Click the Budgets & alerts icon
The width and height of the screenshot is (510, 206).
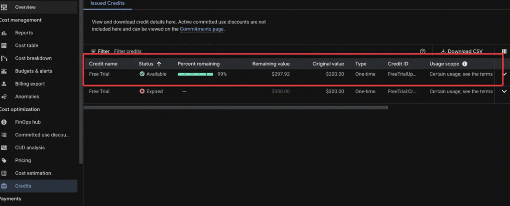point(4,71)
